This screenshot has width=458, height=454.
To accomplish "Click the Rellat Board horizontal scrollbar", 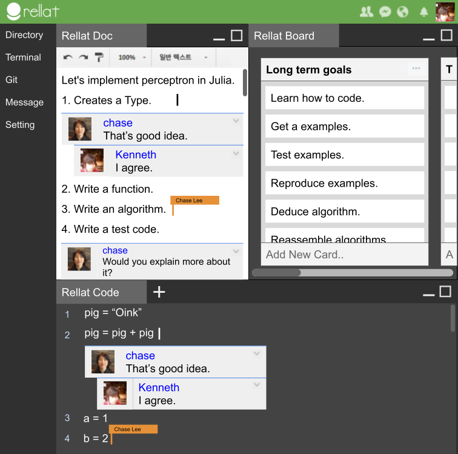I will click(x=353, y=273).
